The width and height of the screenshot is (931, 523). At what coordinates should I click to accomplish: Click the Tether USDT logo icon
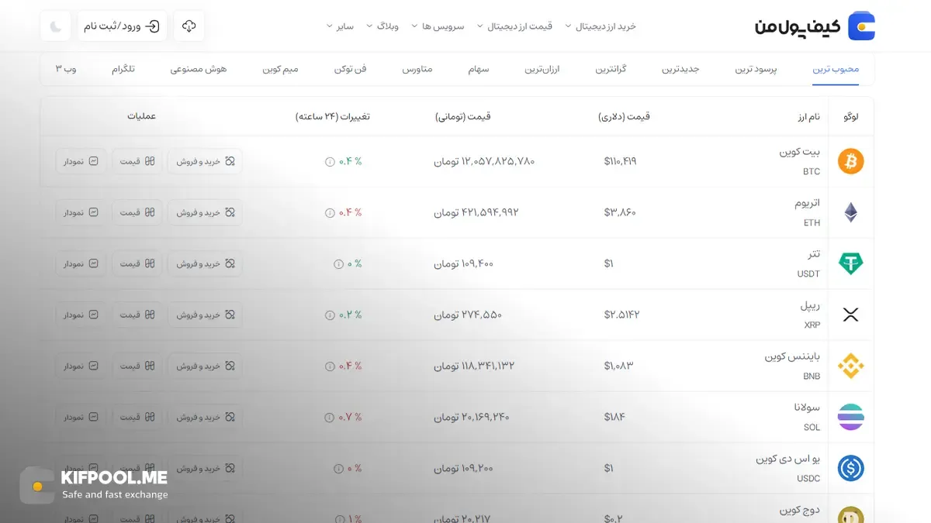pyautogui.click(x=850, y=263)
